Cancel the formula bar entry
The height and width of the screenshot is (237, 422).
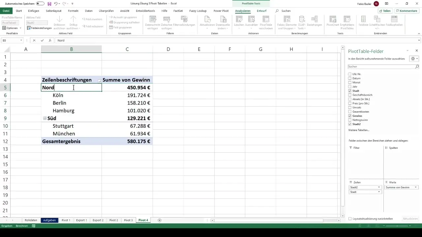tap(34, 40)
